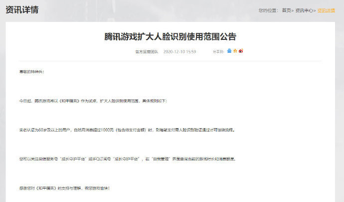Viewport: 344px width, 202px height.
Task: Click the 《和平精英》 text in the pilot paragraph
Action: [x=69, y=101]
